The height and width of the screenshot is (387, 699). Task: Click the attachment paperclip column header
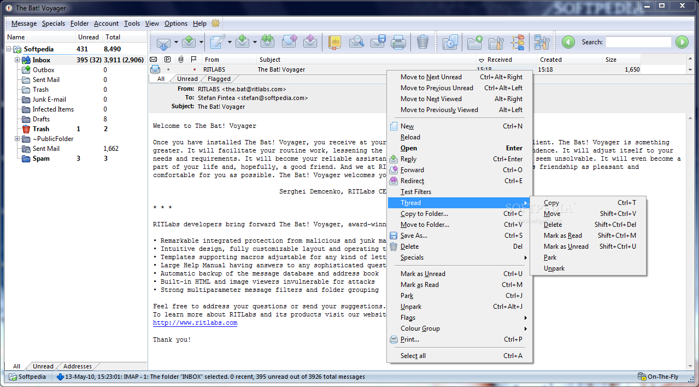click(x=180, y=60)
